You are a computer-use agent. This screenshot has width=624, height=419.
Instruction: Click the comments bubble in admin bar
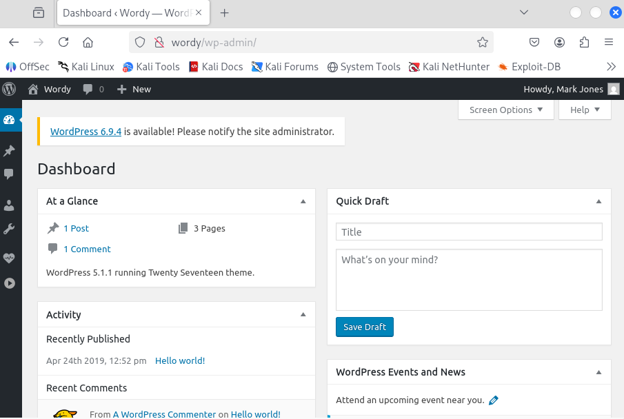pos(93,89)
